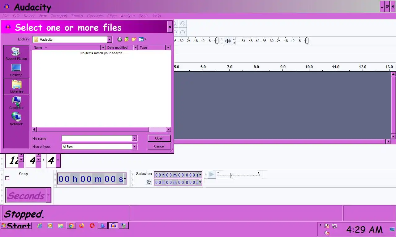Screen dimensions: 396x237
Task: Click Audacity's Zoom Toggle magnifier icon
Action: click(183, 24)
